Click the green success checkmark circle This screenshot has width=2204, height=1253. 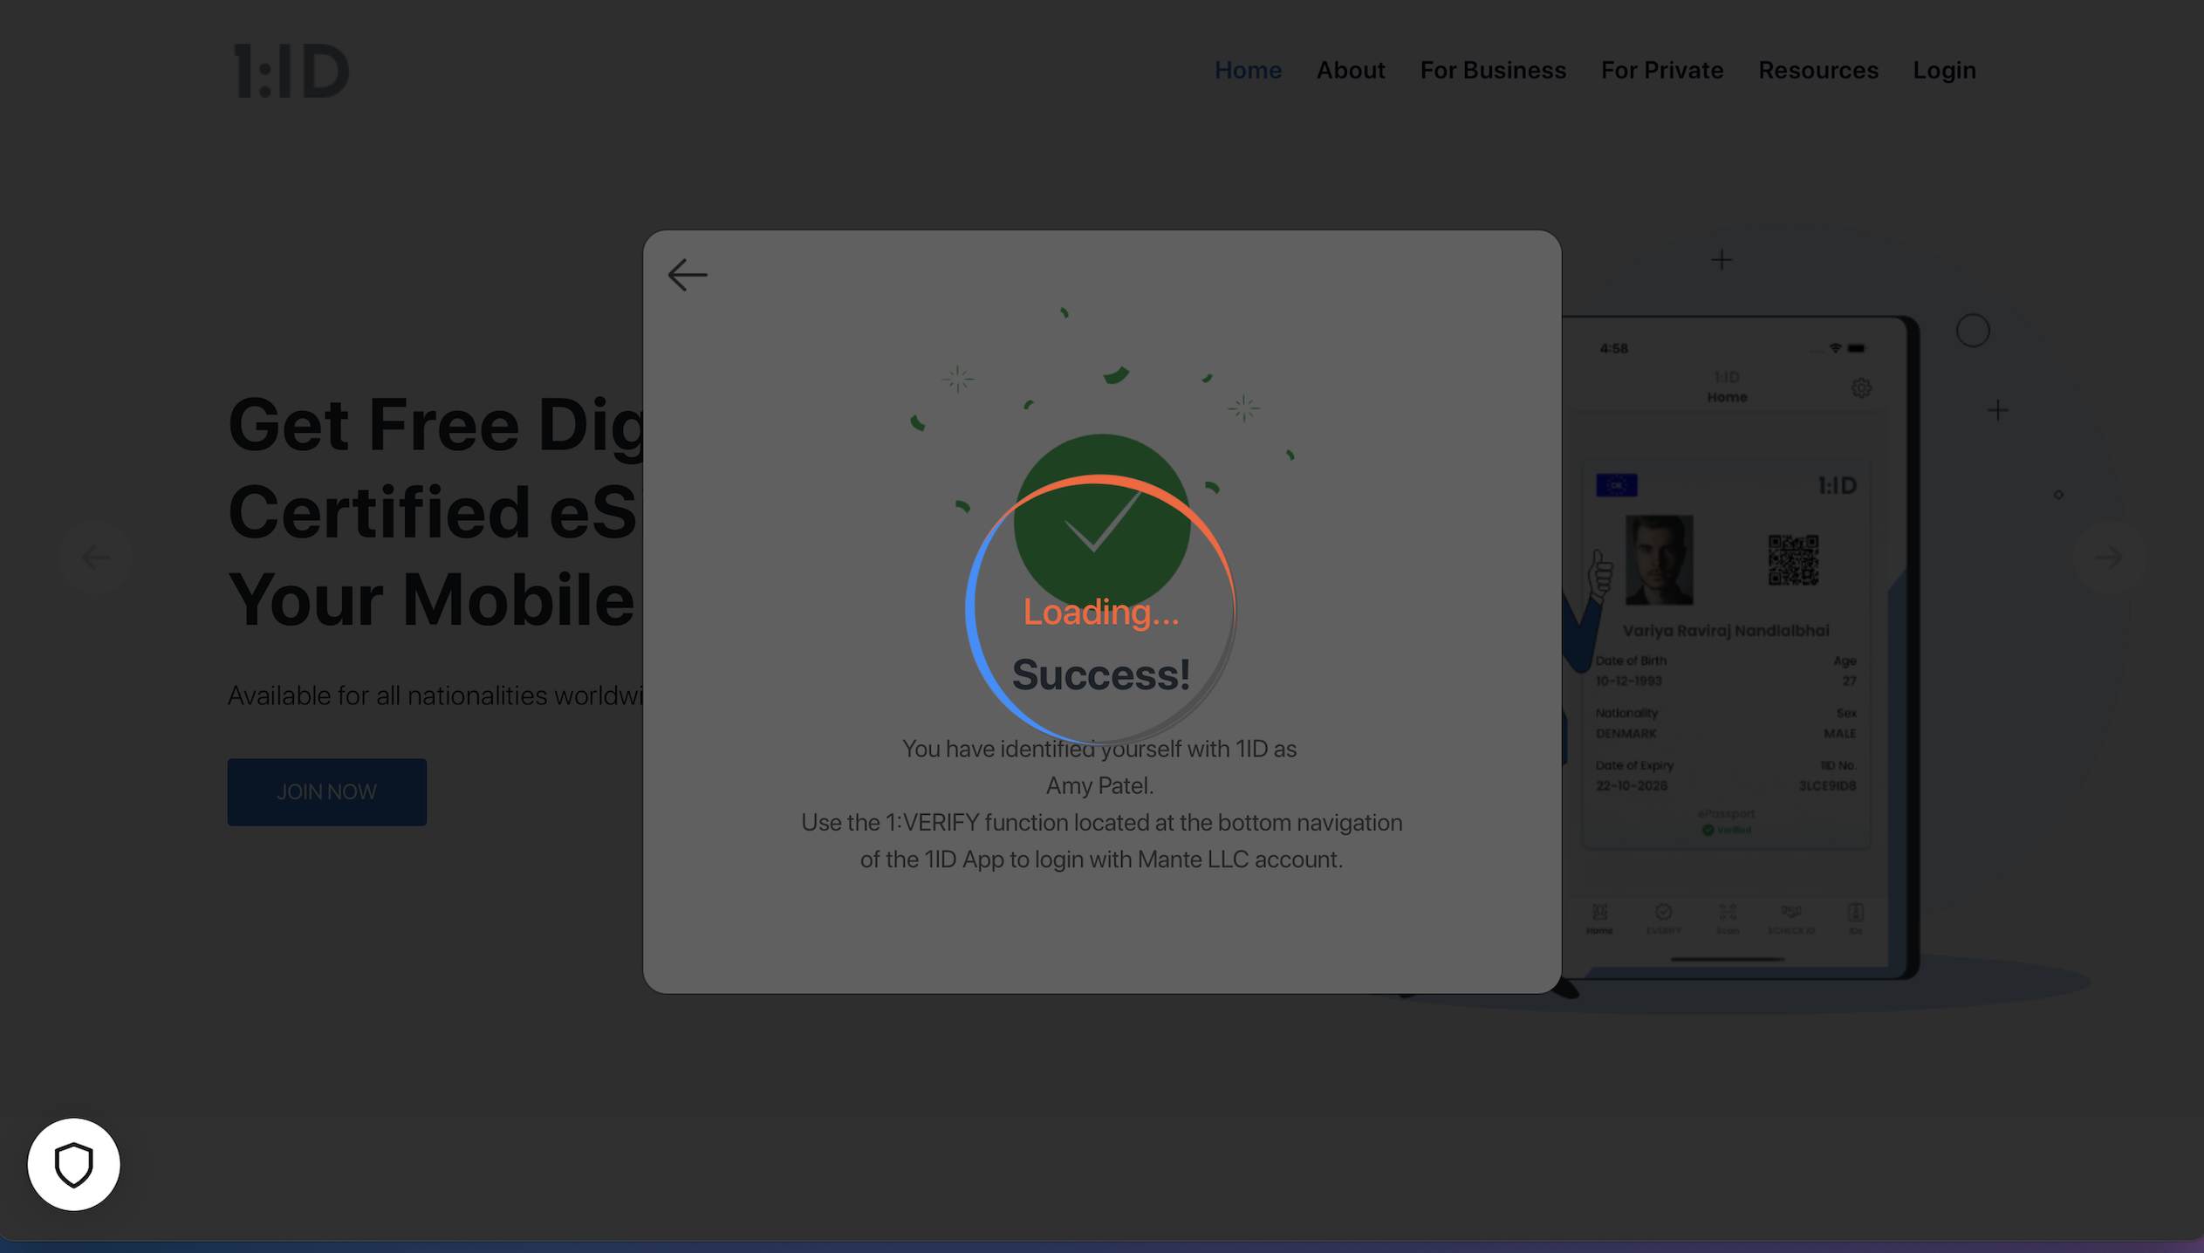click(1101, 520)
